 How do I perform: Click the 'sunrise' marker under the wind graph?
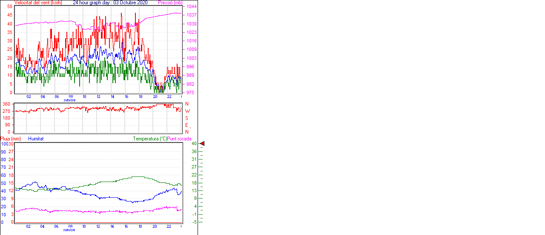click(x=69, y=100)
